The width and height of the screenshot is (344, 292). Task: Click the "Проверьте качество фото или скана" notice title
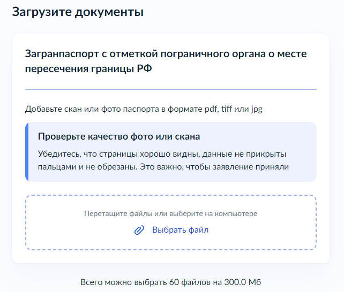click(x=119, y=136)
